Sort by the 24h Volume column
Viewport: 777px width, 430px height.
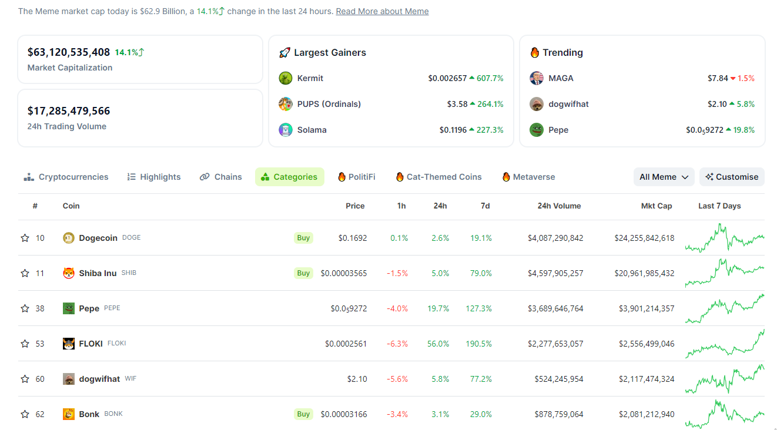pyautogui.click(x=559, y=206)
